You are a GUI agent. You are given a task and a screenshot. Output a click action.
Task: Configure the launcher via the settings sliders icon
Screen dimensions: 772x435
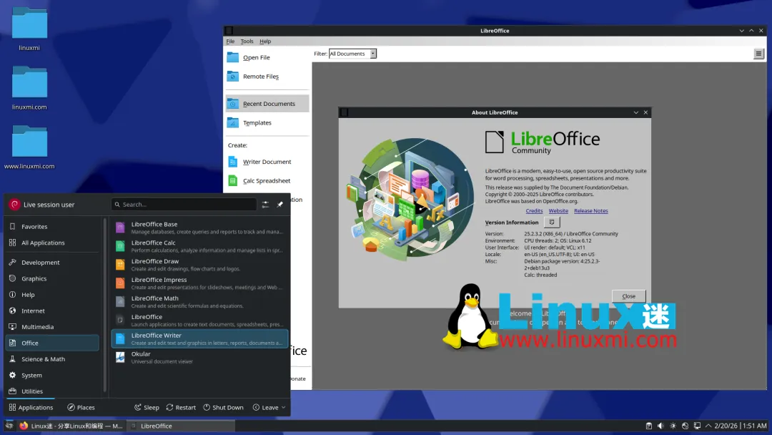pyautogui.click(x=265, y=205)
